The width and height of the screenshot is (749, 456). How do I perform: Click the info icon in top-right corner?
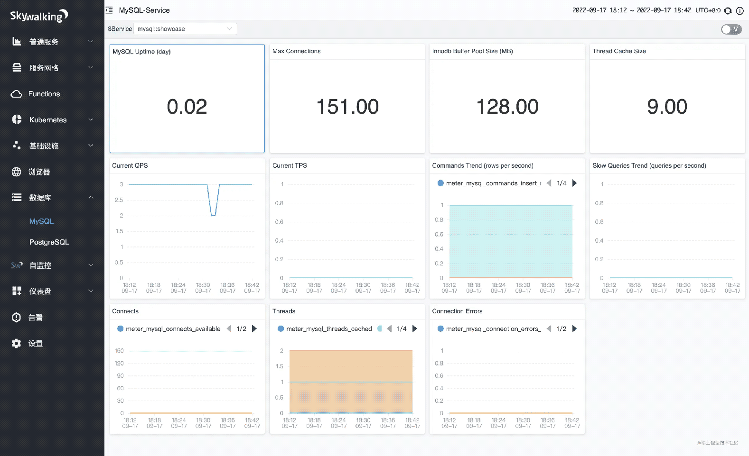pyautogui.click(x=740, y=10)
